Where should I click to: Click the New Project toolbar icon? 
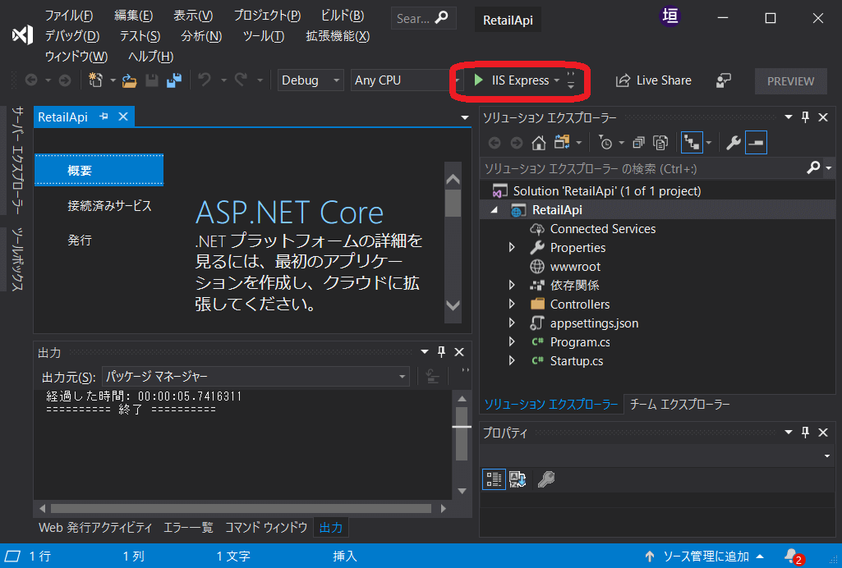coord(95,80)
